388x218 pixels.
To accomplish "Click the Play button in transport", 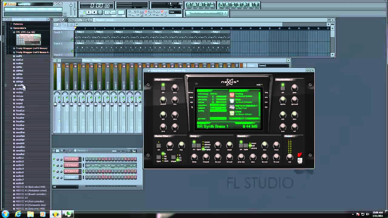I will pos(89,12).
